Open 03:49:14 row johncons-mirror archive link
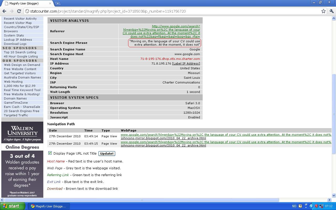 coord(163,138)
